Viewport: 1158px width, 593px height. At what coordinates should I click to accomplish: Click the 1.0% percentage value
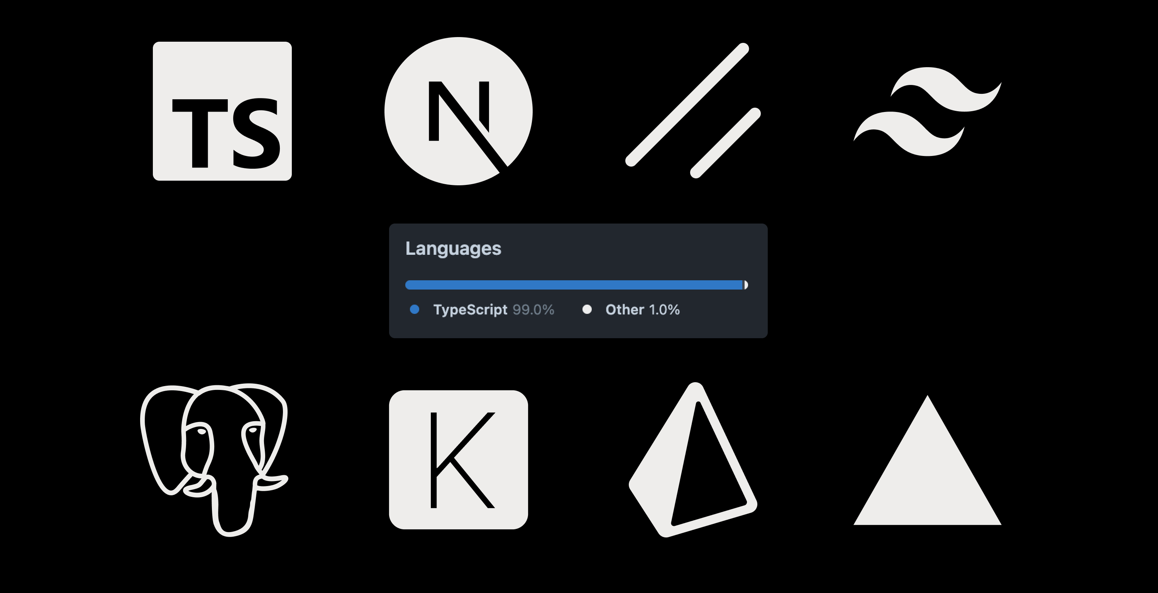[664, 310]
